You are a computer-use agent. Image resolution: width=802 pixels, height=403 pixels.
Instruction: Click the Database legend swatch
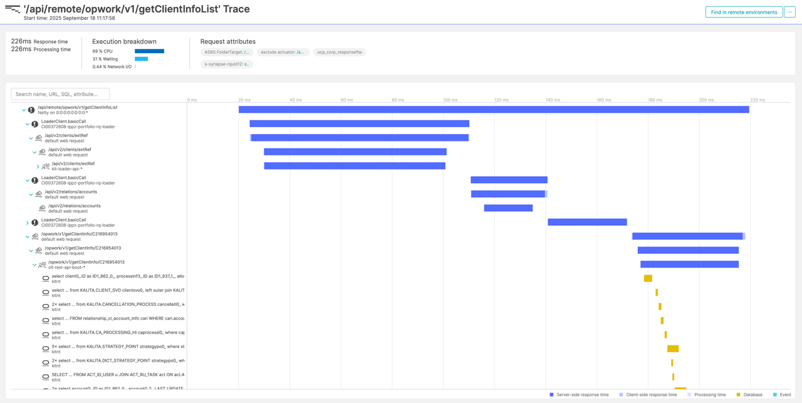[x=738, y=395]
